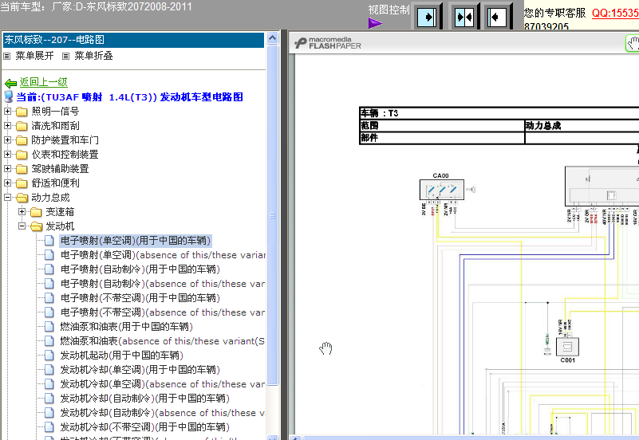This screenshot has height=440, width=639.
Task: Collapse the 发动机 tree node
Action: [22, 226]
